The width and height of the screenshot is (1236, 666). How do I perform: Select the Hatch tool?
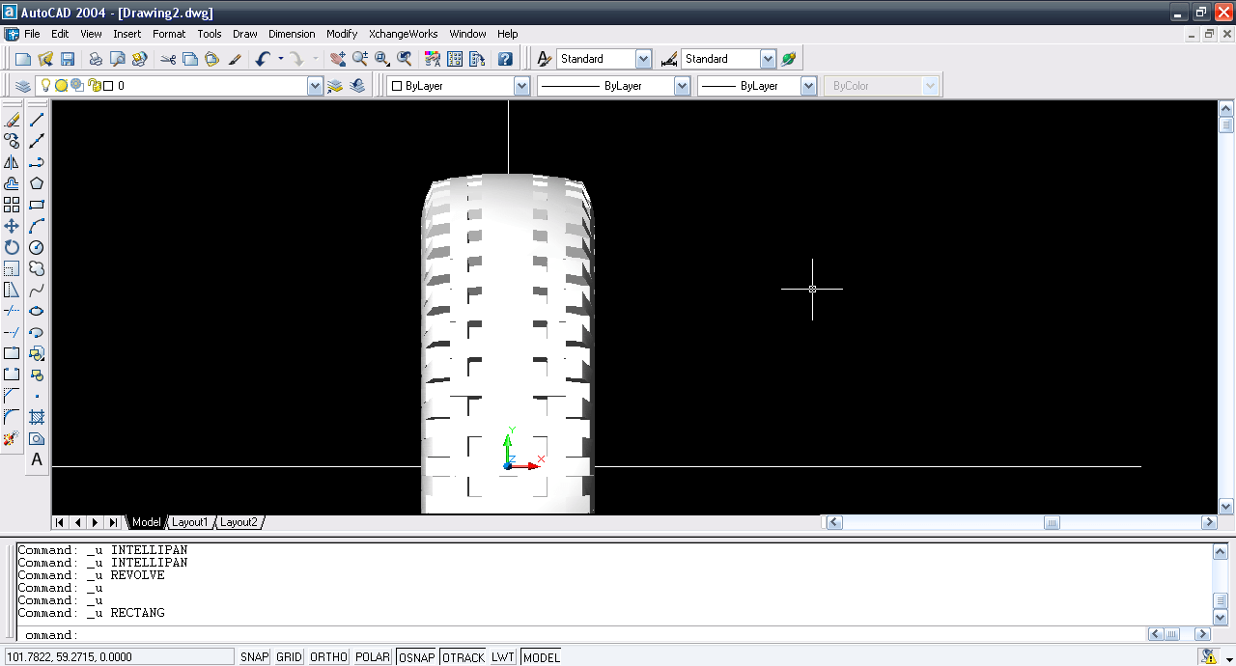(37, 417)
